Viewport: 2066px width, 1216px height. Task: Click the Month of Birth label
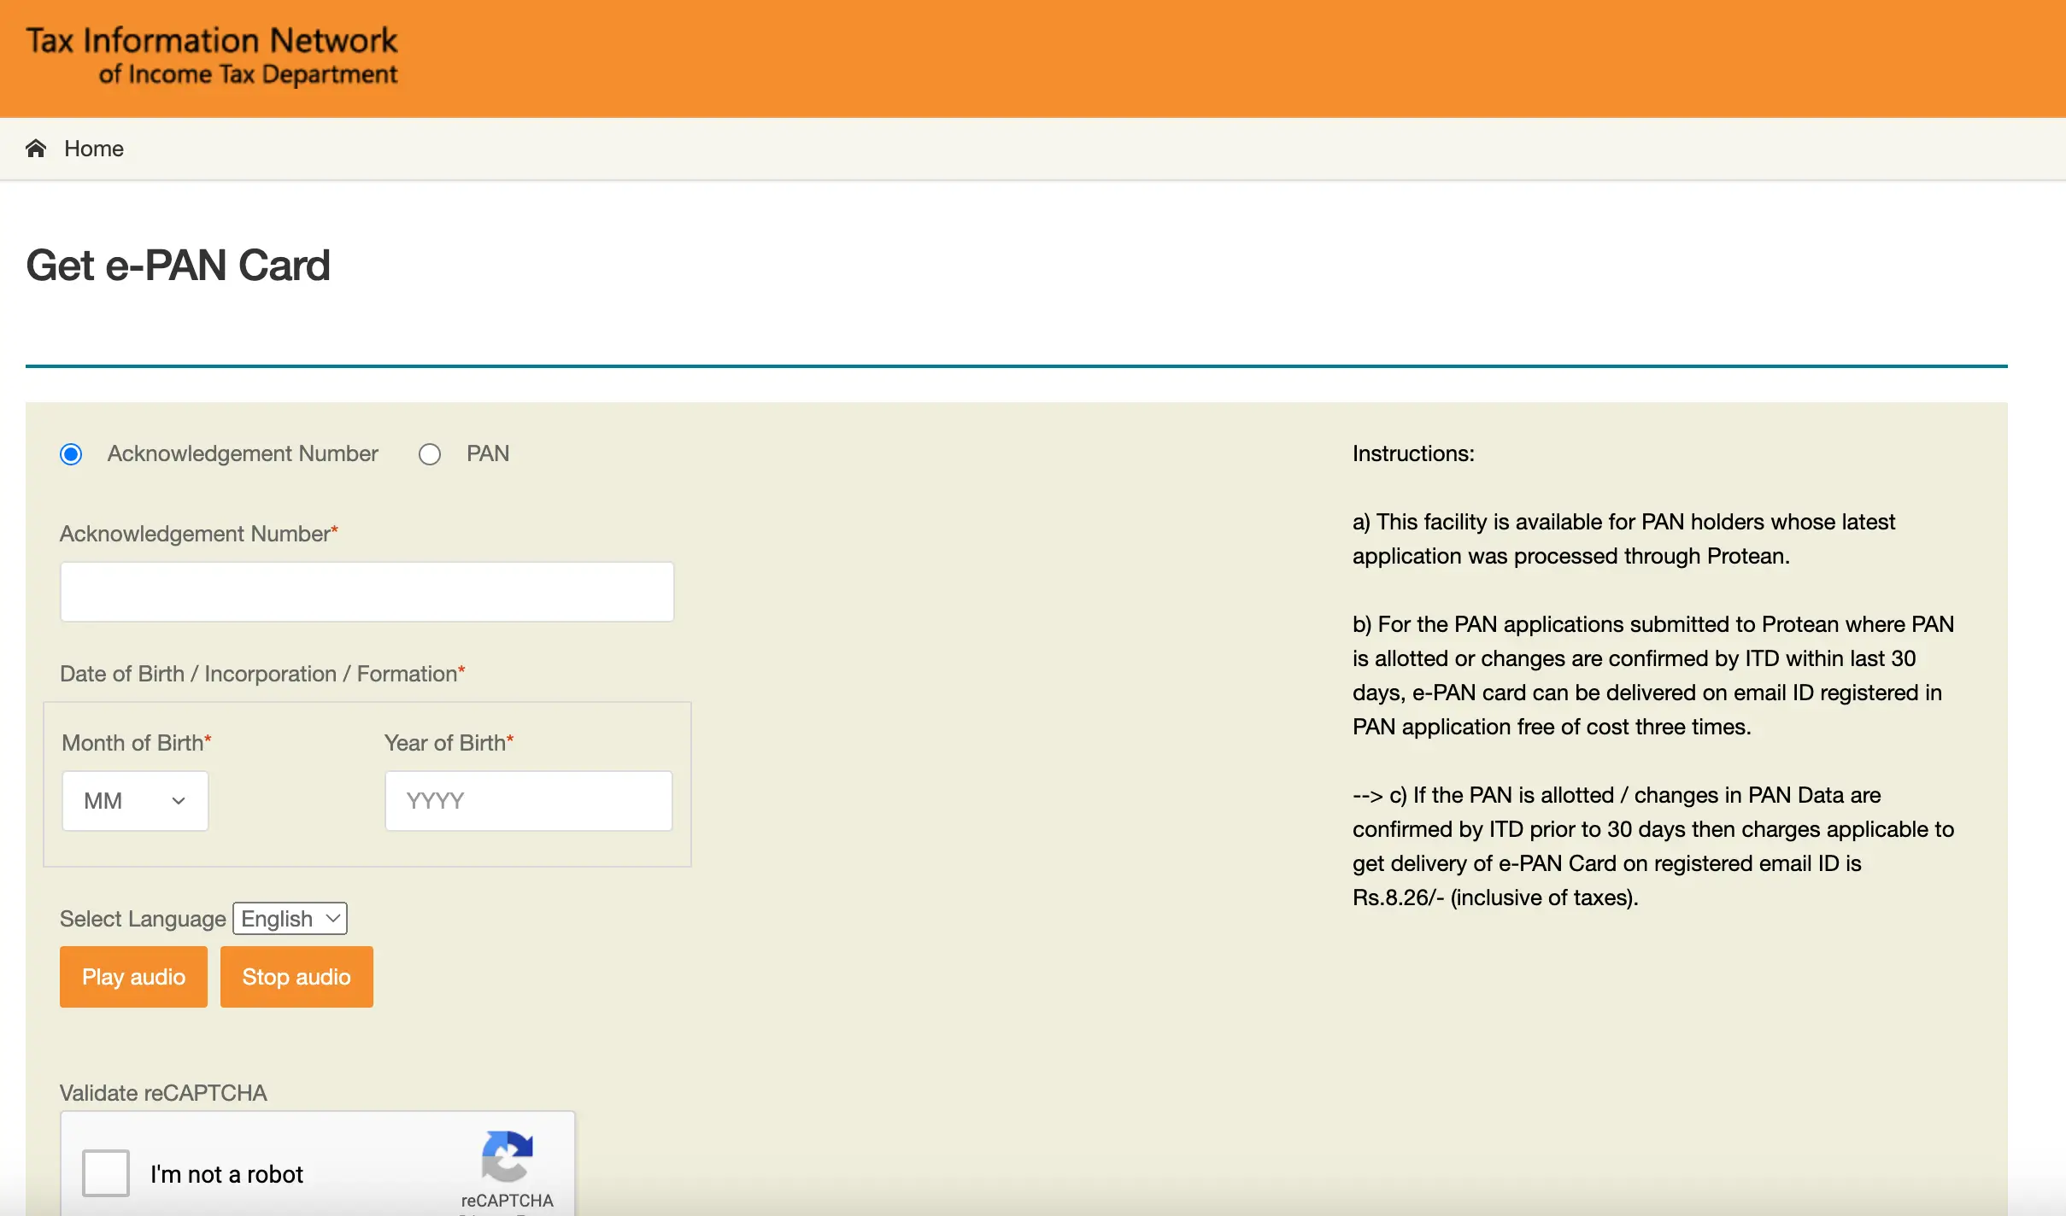(x=137, y=743)
